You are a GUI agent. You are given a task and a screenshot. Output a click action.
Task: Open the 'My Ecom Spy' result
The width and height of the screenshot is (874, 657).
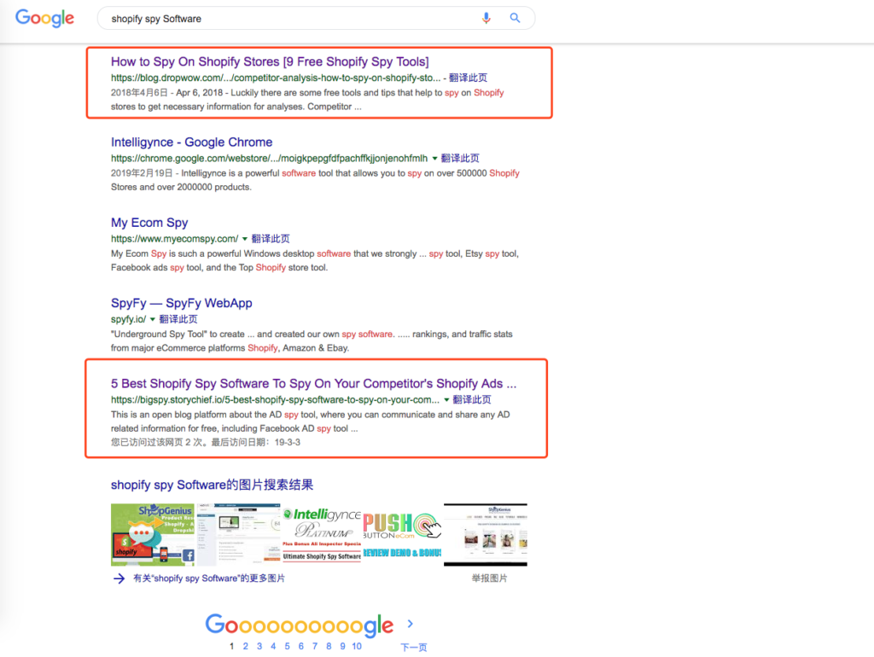point(149,223)
